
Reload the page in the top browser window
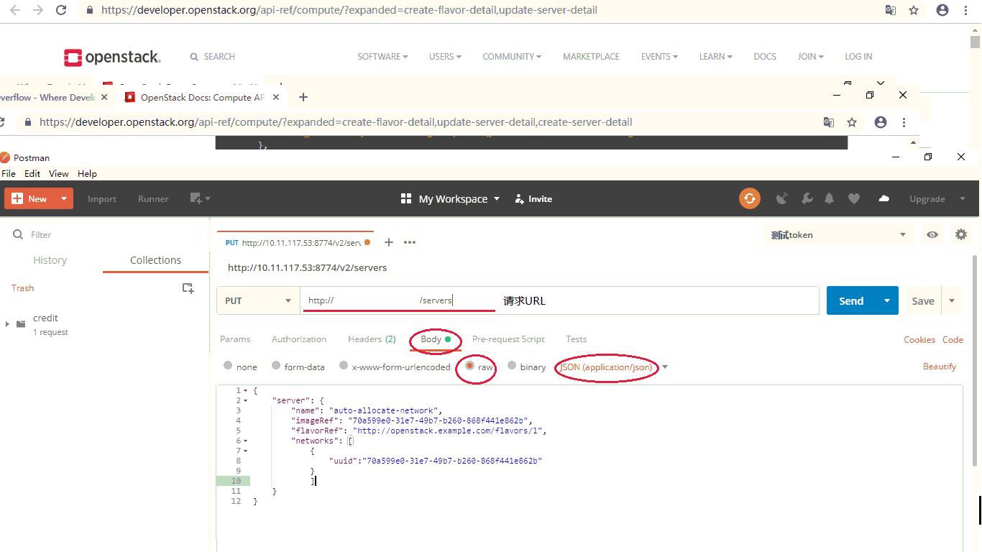[62, 10]
